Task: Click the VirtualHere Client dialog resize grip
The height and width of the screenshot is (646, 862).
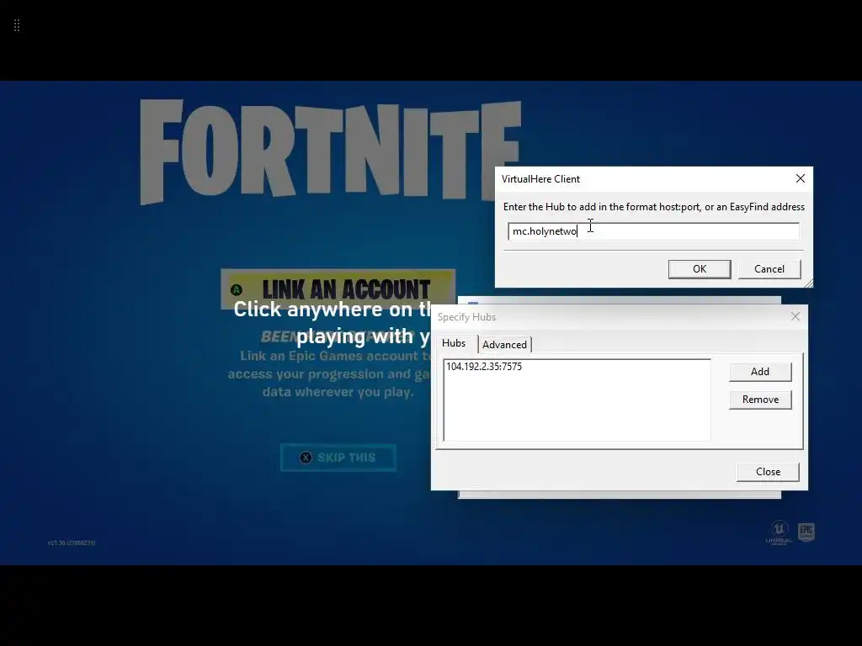Action: point(808,283)
